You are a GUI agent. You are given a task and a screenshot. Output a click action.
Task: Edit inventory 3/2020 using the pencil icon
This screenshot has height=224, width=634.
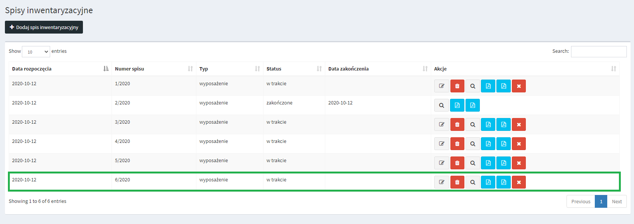click(441, 124)
